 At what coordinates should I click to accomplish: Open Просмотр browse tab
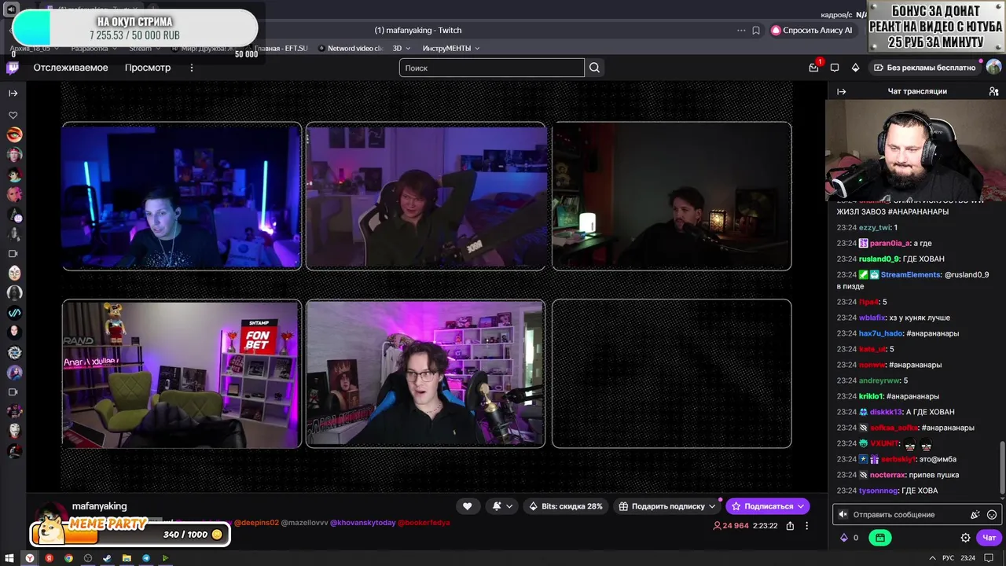(148, 68)
